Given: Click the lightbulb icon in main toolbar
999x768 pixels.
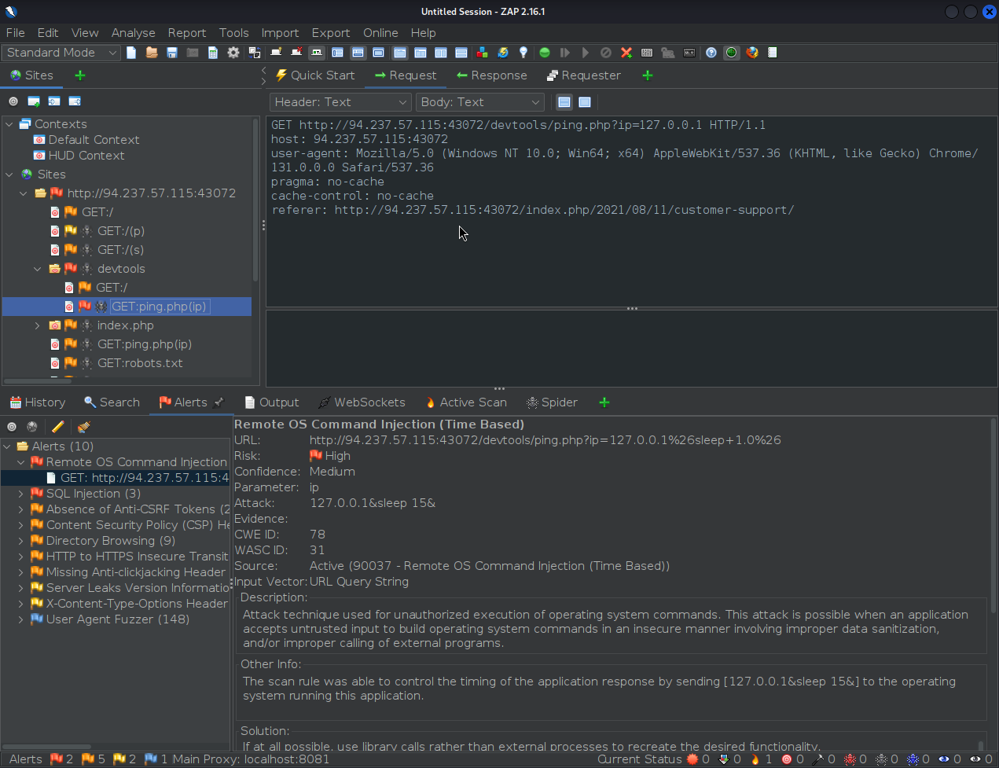Looking at the screenshot, I should pos(523,53).
